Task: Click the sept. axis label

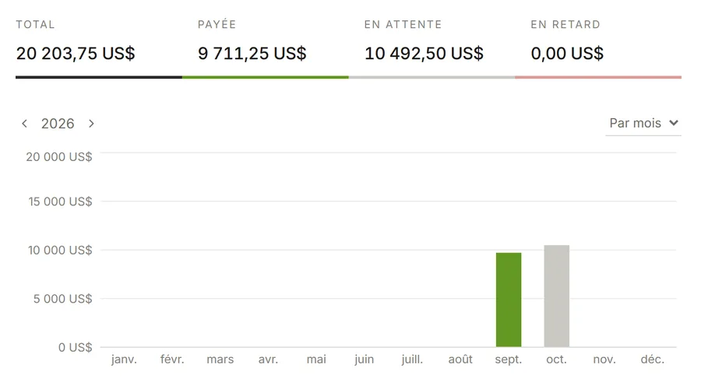Action: coord(509,359)
